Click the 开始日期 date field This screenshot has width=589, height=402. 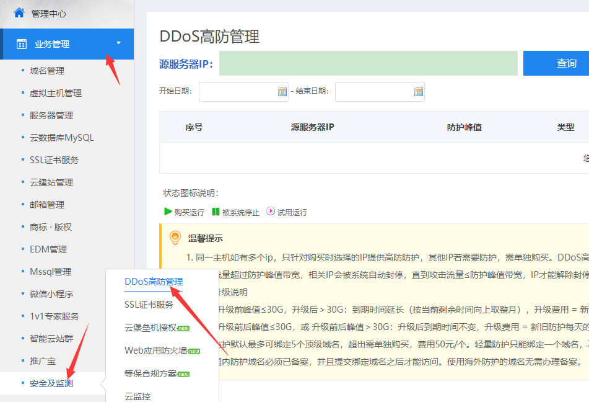237,92
